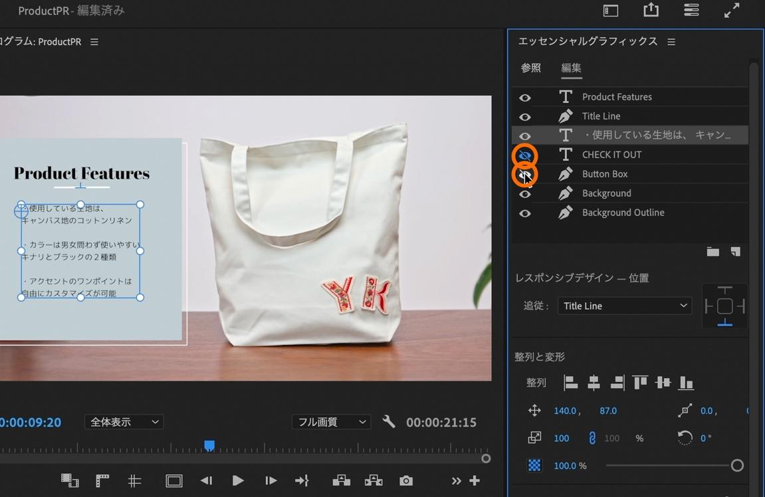Click the blue playhead marker
This screenshot has width=765, height=497.
209,445
